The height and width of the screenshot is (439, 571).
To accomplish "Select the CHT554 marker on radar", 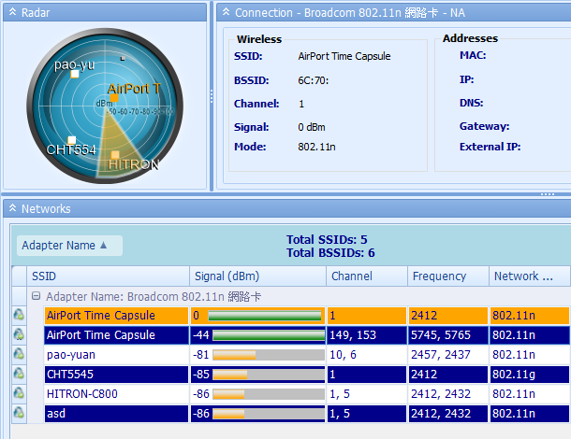I will (72, 140).
